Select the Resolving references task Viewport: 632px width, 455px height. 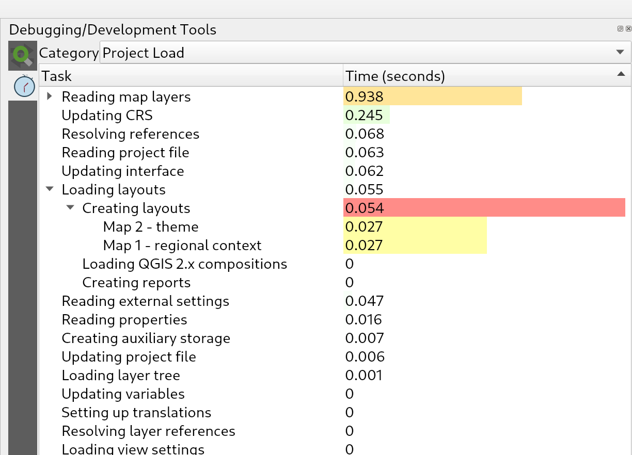[130, 134]
